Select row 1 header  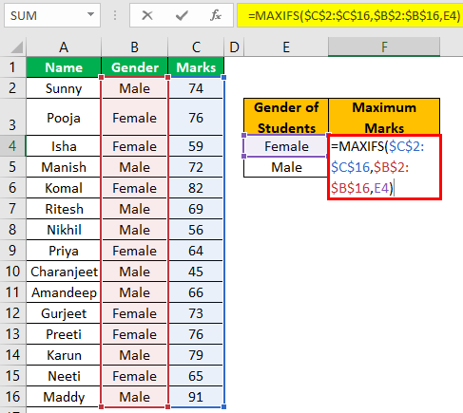point(12,67)
